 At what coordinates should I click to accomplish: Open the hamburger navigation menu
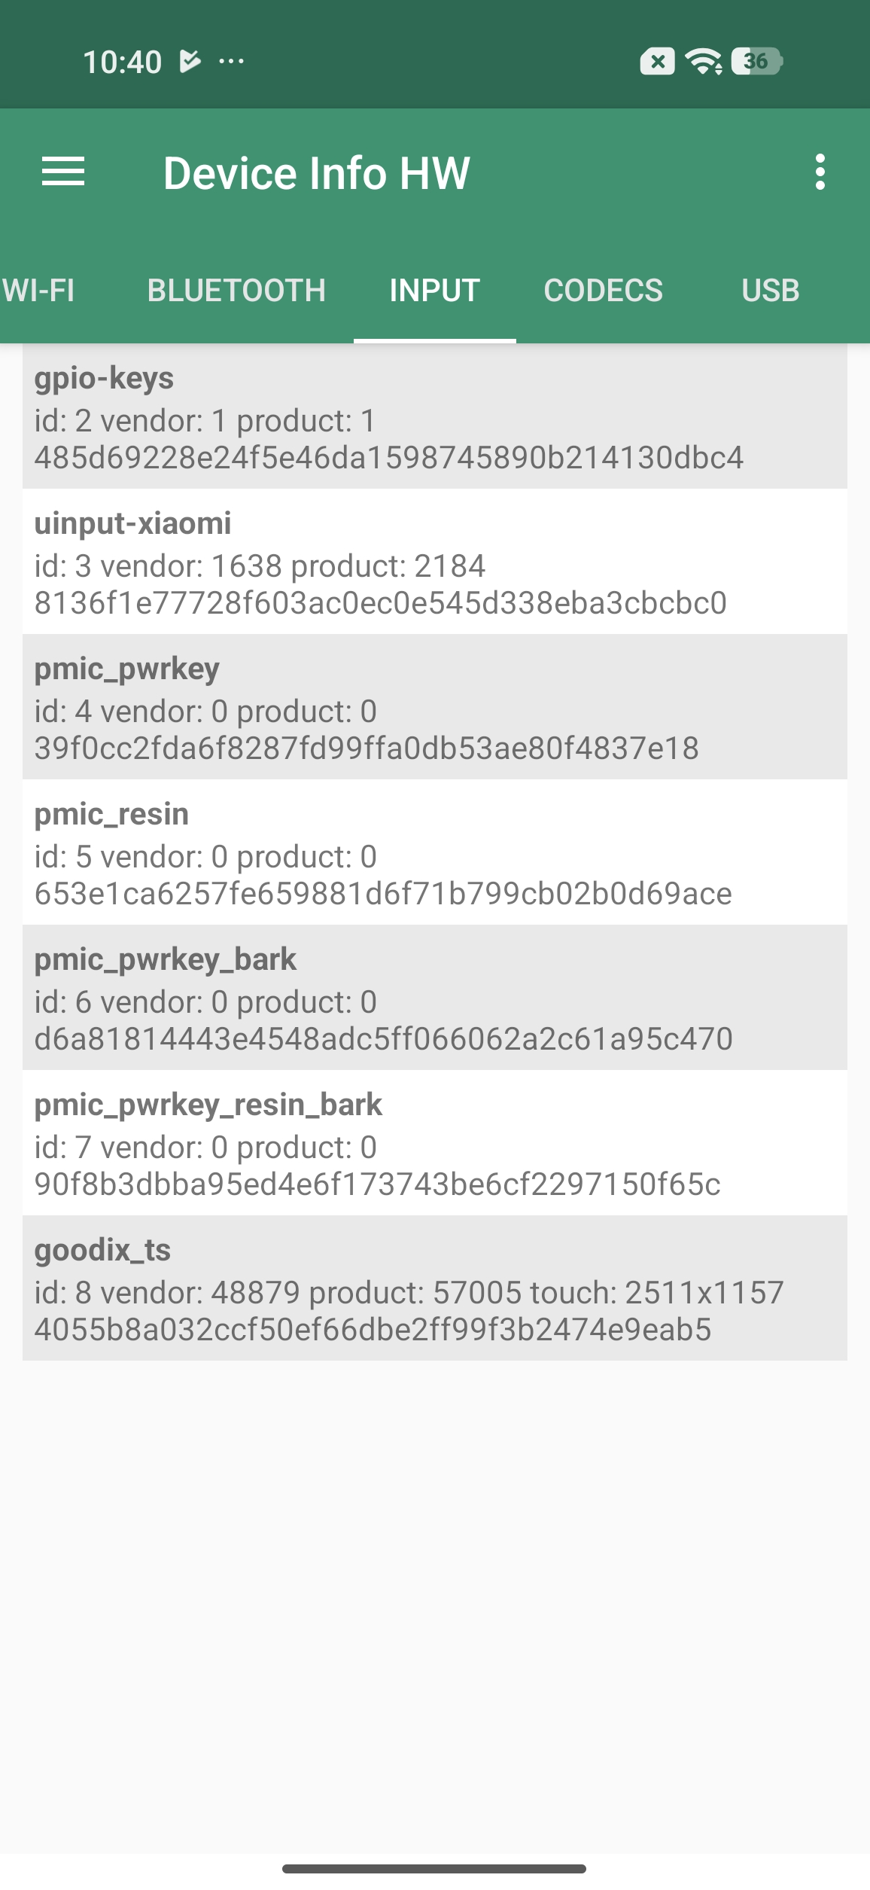[63, 172]
